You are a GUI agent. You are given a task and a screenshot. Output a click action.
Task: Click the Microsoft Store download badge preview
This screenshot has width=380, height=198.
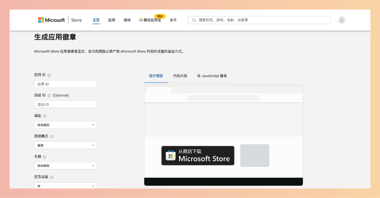point(198,155)
